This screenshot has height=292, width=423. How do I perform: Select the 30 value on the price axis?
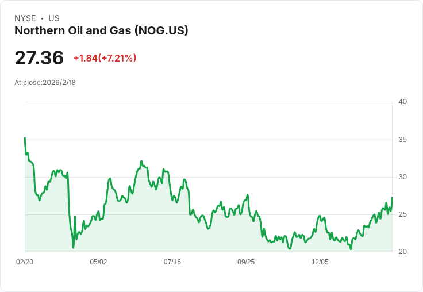click(x=402, y=177)
